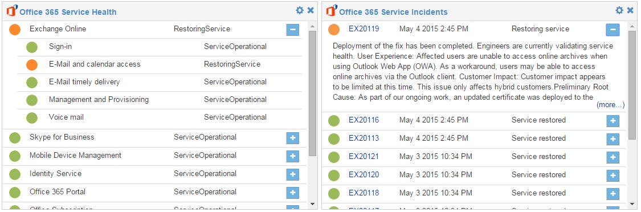This screenshot has height=212, width=641.
Task: Collapse the Exchange Online row
Action: click(293, 30)
